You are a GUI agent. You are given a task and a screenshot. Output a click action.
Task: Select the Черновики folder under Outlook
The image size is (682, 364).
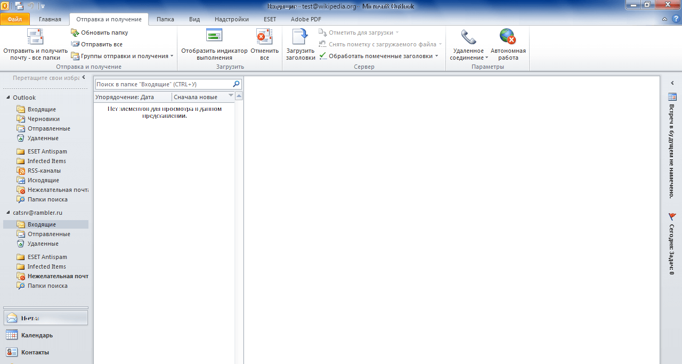coord(43,119)
